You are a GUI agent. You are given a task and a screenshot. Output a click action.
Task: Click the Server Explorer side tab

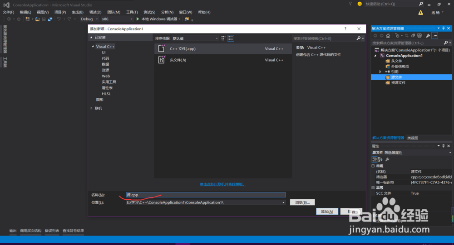click(x=5, y=39)
